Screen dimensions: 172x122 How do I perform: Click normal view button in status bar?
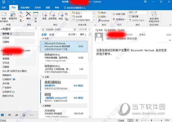[130, 120]
